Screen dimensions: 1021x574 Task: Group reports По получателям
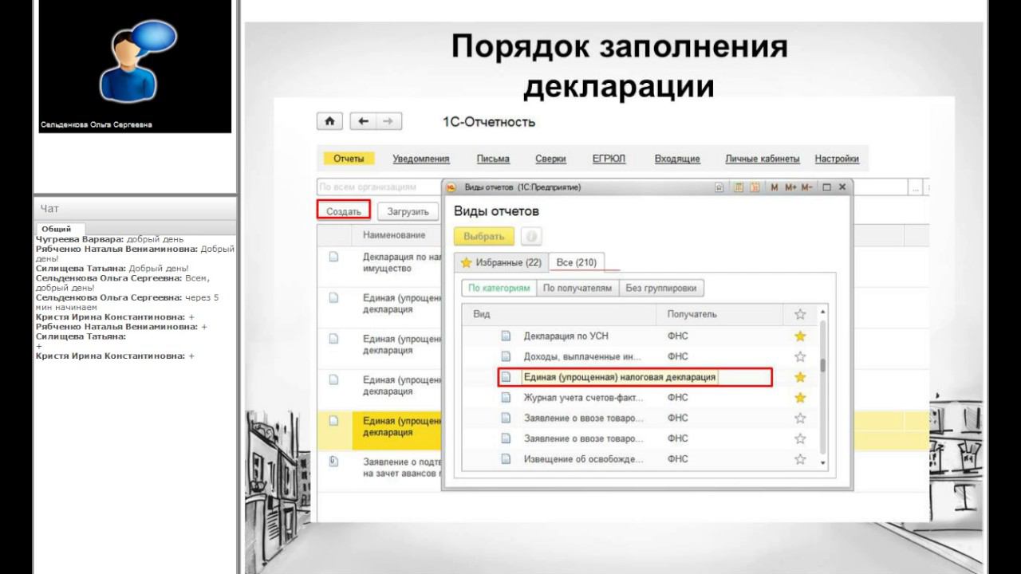[578, 288]
